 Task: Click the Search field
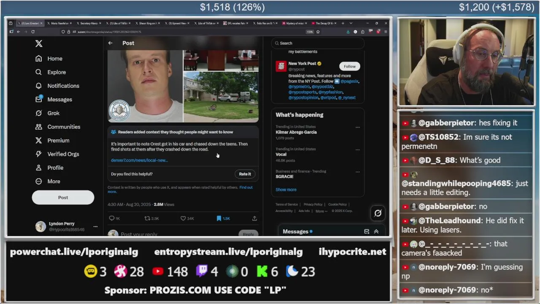[318, 43]
